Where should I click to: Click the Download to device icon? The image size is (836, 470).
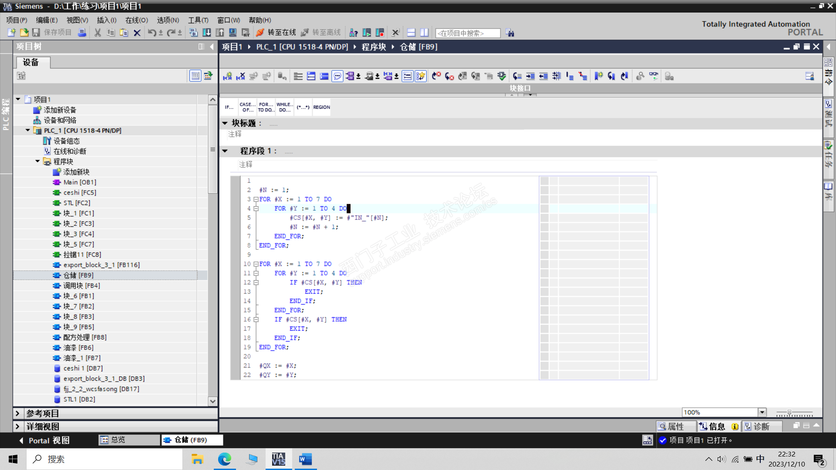point(207,33)
